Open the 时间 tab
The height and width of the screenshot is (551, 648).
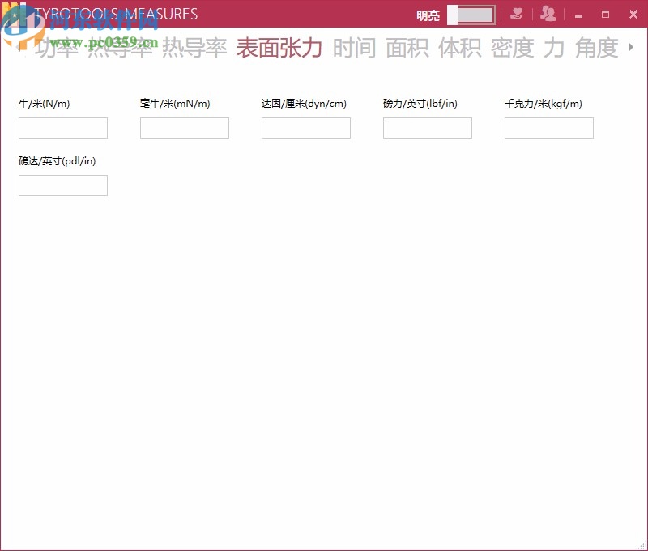[355, 48]
